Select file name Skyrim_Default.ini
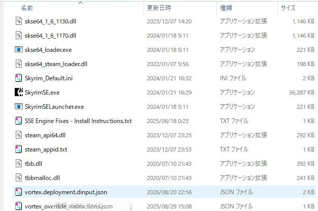The image size is (318, 211). 49,78
